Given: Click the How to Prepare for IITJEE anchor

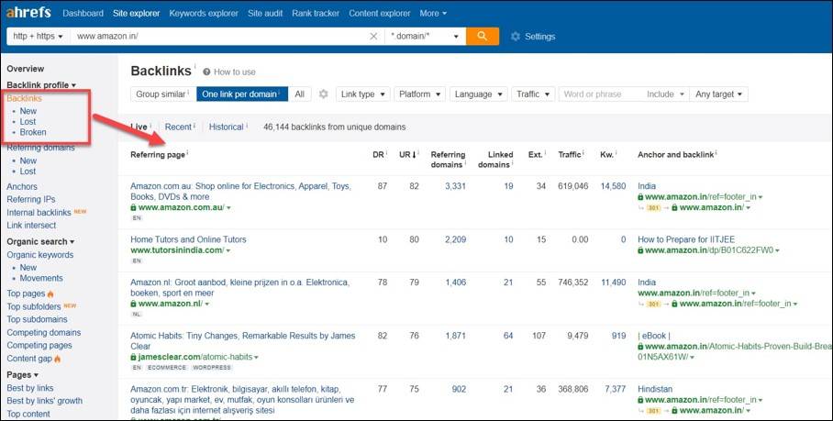Looking at the screenshot, I should click(x=686, y=239).
